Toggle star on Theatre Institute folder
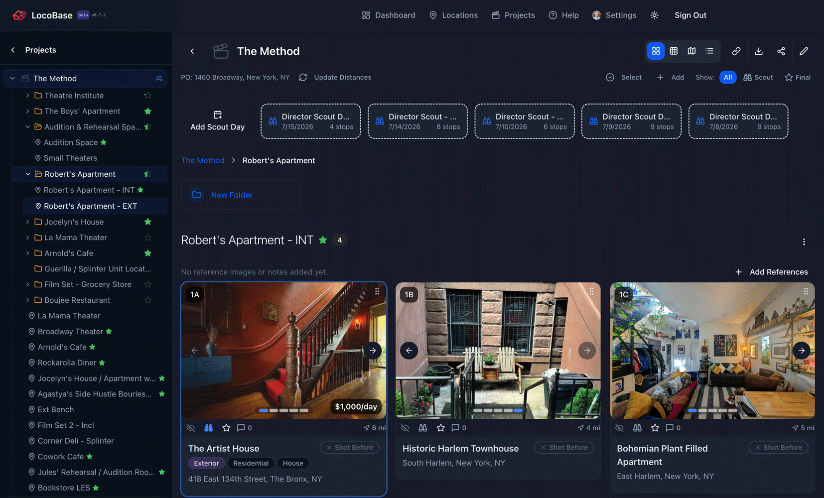824x498 pixels. pyautogui.click(x=147, y=96)
